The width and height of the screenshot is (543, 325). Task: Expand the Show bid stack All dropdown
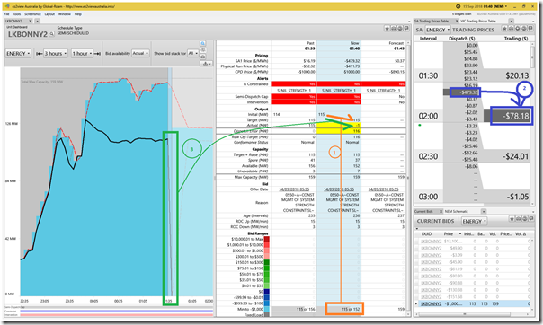click(193, 54)
